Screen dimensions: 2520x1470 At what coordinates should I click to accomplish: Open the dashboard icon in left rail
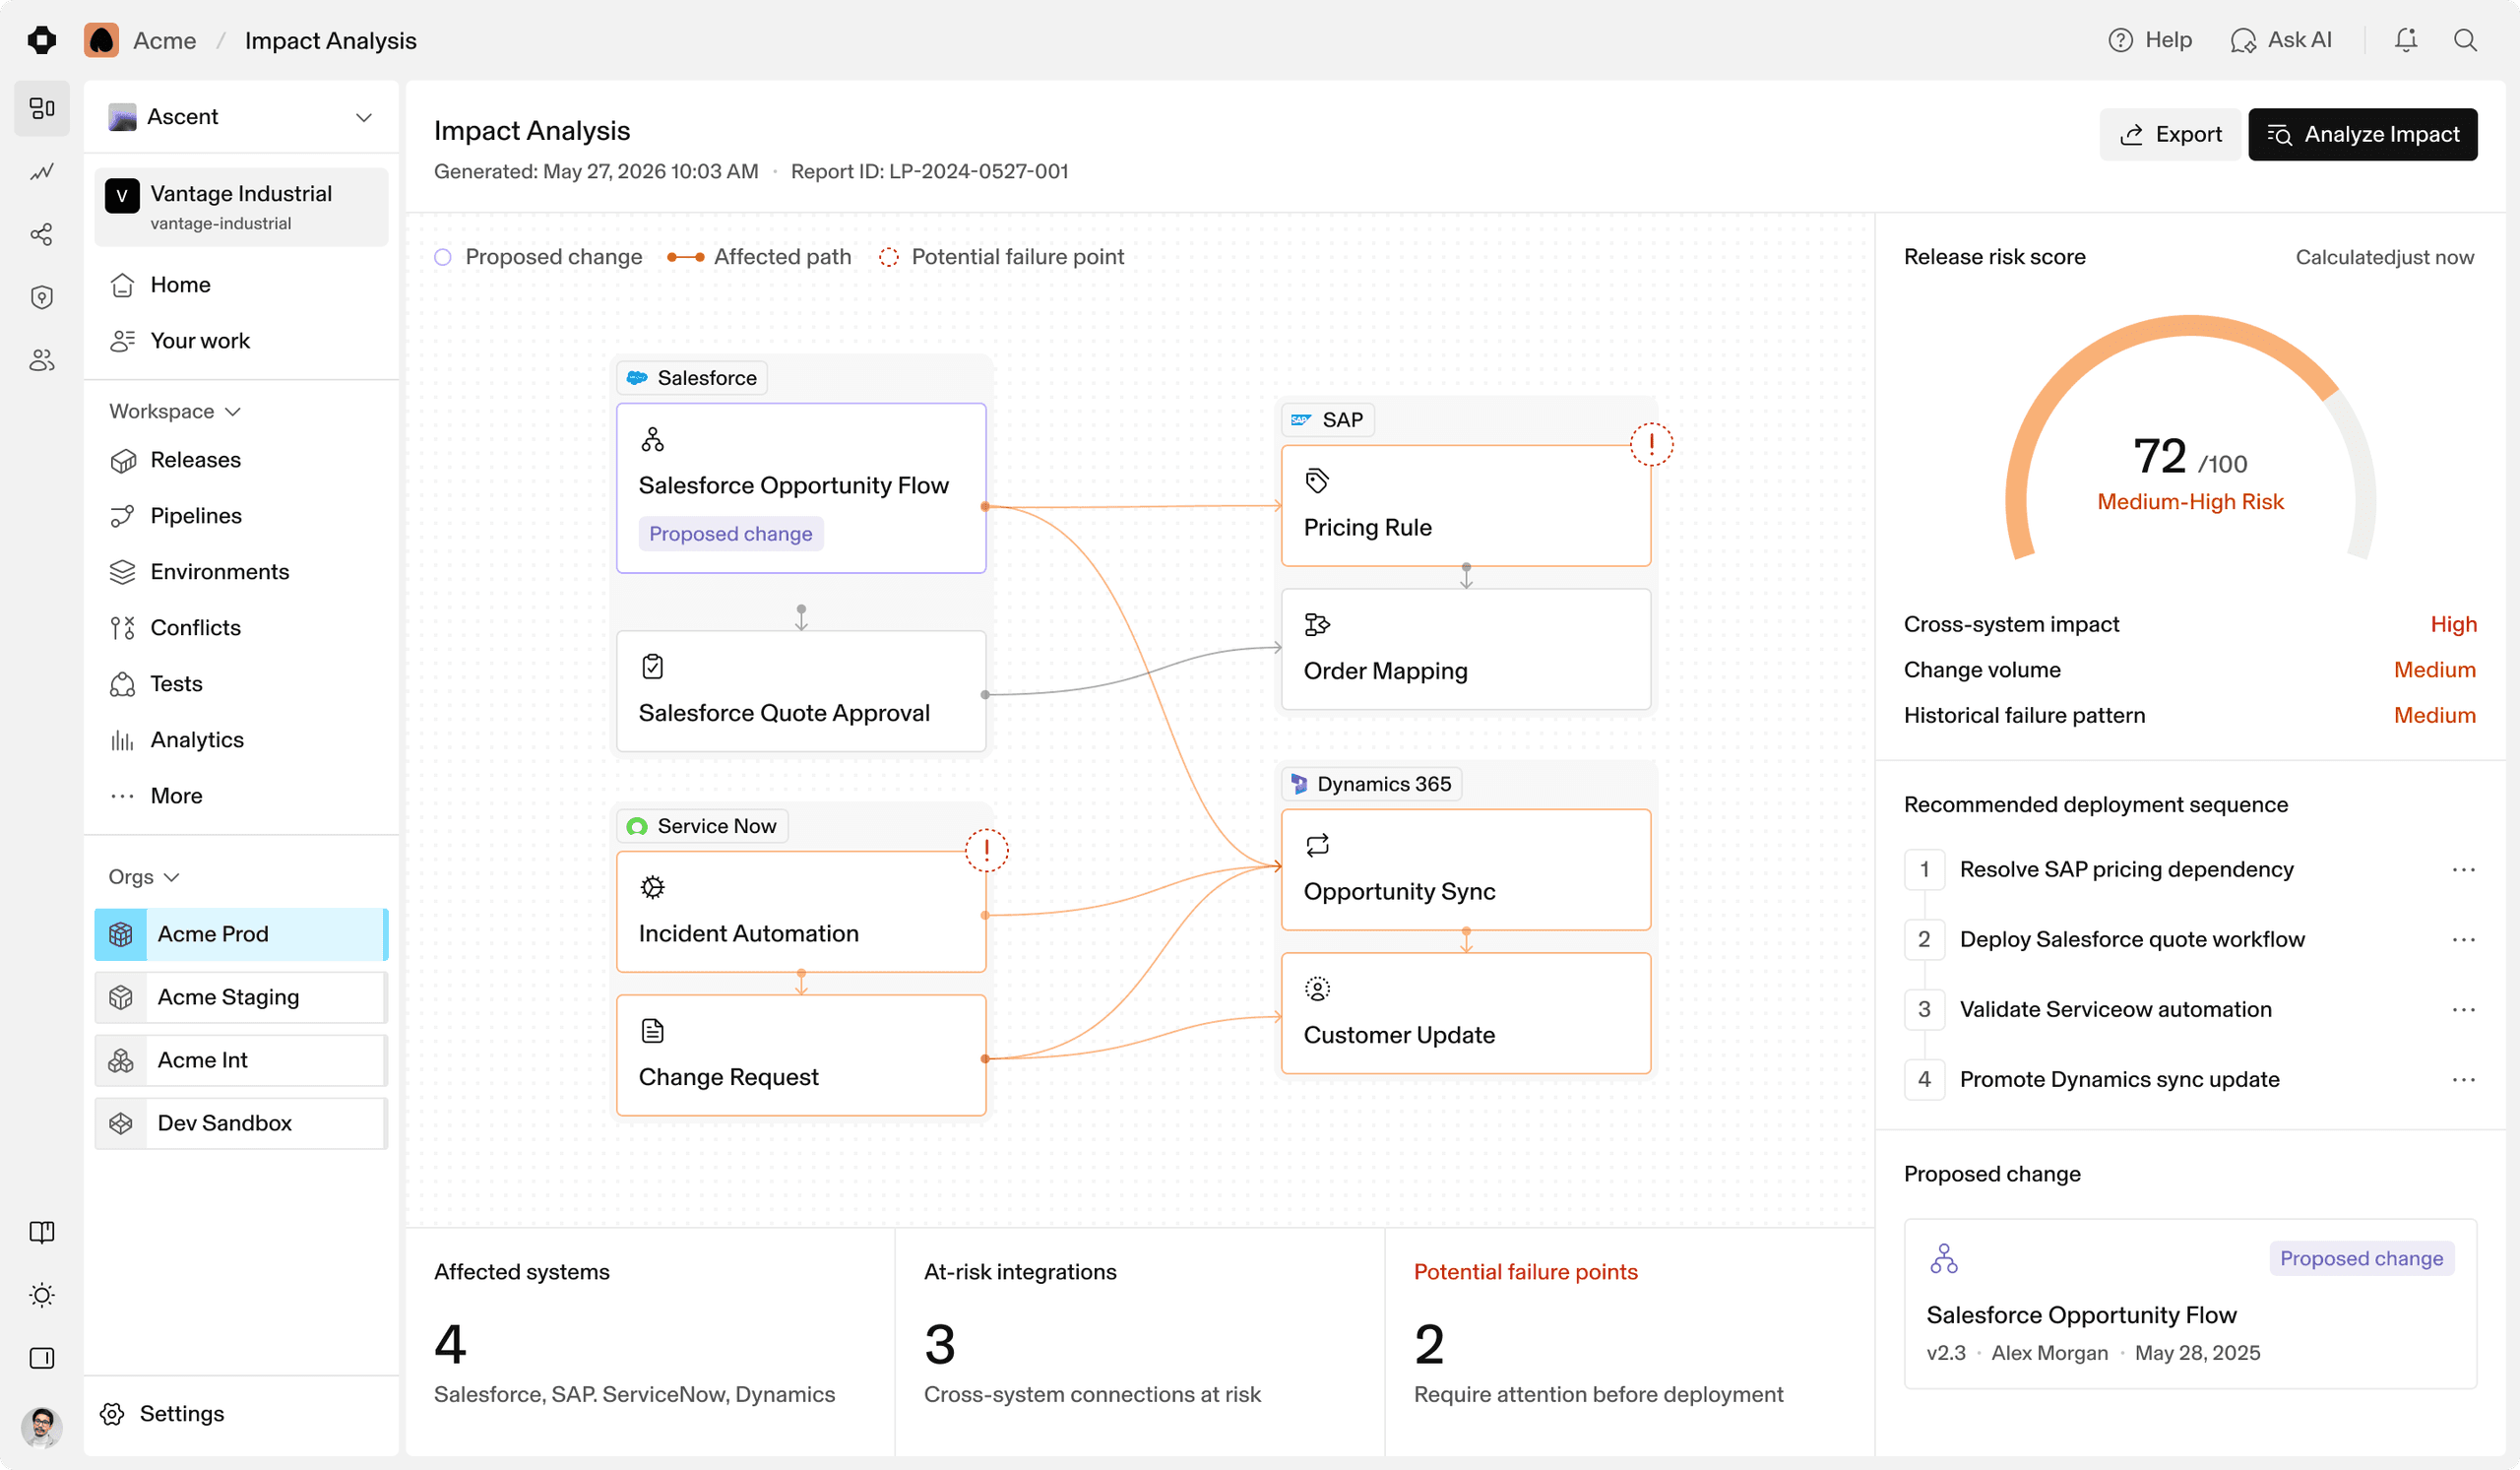point(42,108)
